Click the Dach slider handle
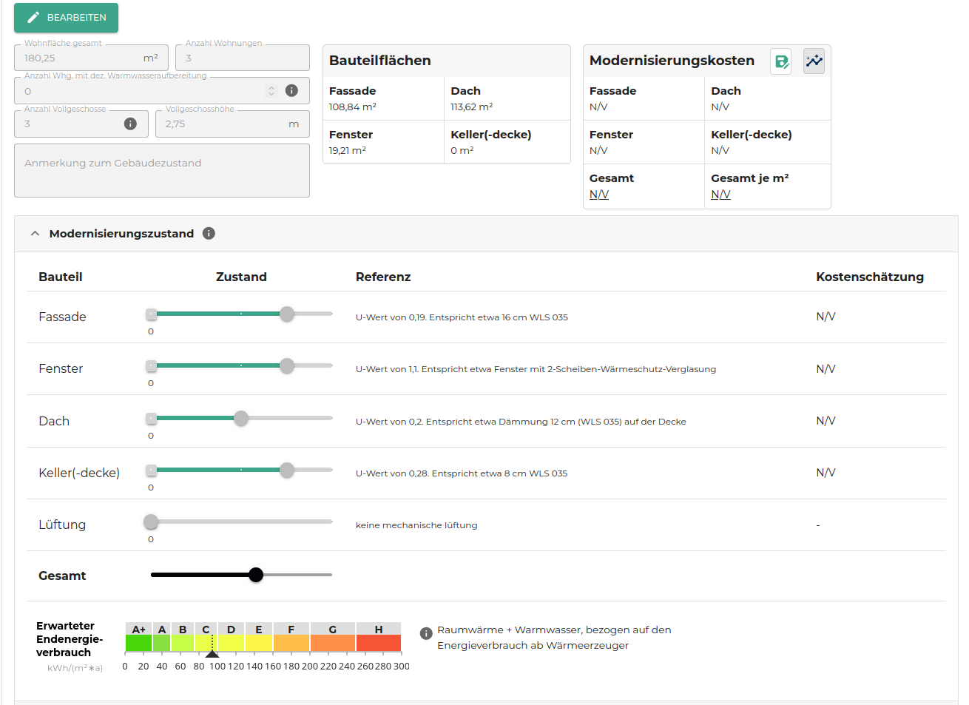969x705 pixels. click(x=241, y=418)
